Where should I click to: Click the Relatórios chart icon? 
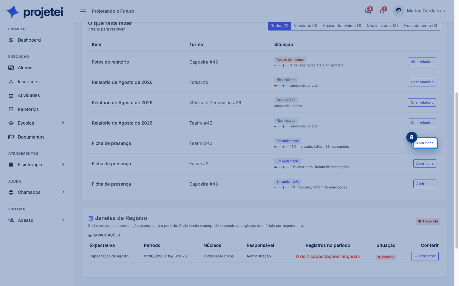click(11, 109)
